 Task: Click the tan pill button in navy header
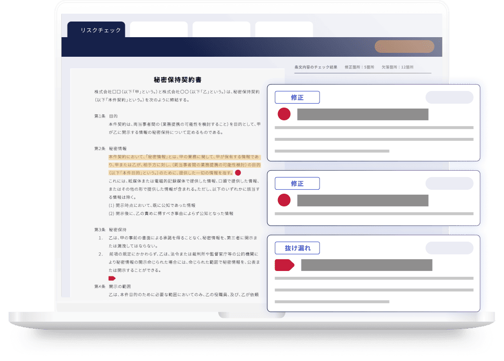[404, 46]
